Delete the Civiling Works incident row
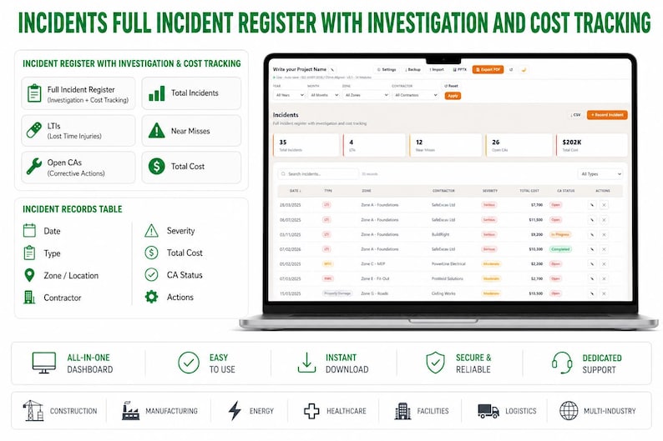 tap(604, 293)
